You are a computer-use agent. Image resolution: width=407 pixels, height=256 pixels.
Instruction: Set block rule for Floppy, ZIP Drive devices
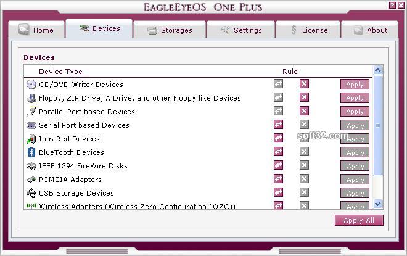click(304, 97)
